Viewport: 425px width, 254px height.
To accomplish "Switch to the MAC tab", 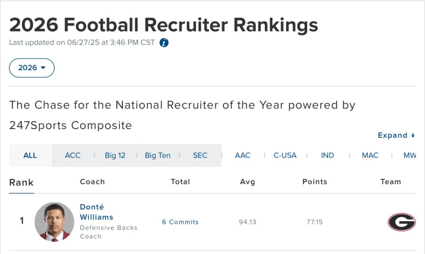I will click(370, 155).
